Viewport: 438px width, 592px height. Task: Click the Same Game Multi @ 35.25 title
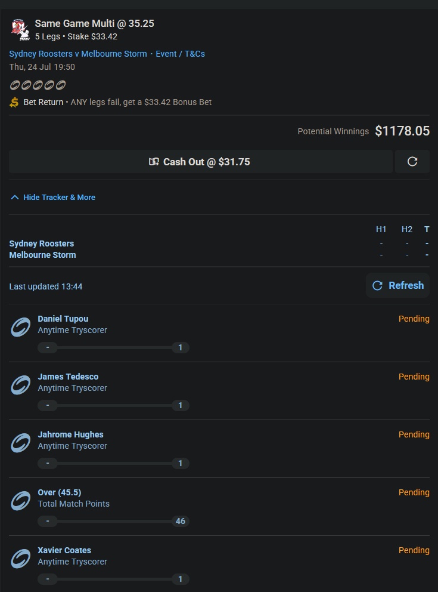click(94, 23)
